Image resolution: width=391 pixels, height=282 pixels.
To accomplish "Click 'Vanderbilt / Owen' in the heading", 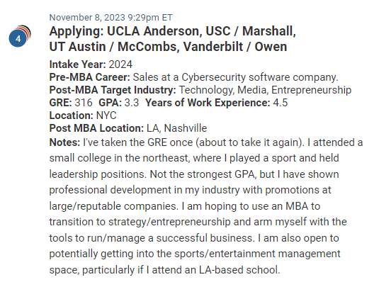I will coord(235,47).
